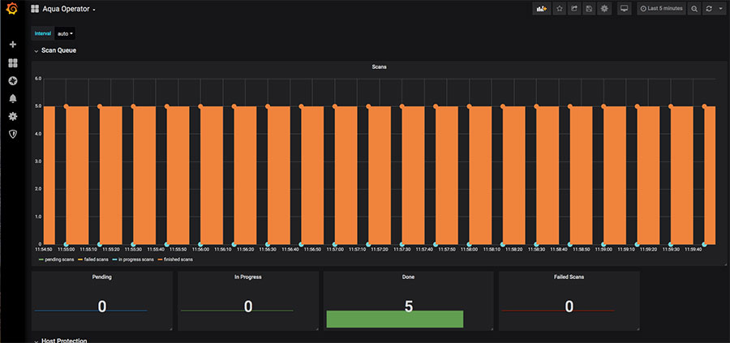Viewport: 730px width, 343px height.
Task: Star this dashboard as favorite
Action: click(x=560, y=8)
